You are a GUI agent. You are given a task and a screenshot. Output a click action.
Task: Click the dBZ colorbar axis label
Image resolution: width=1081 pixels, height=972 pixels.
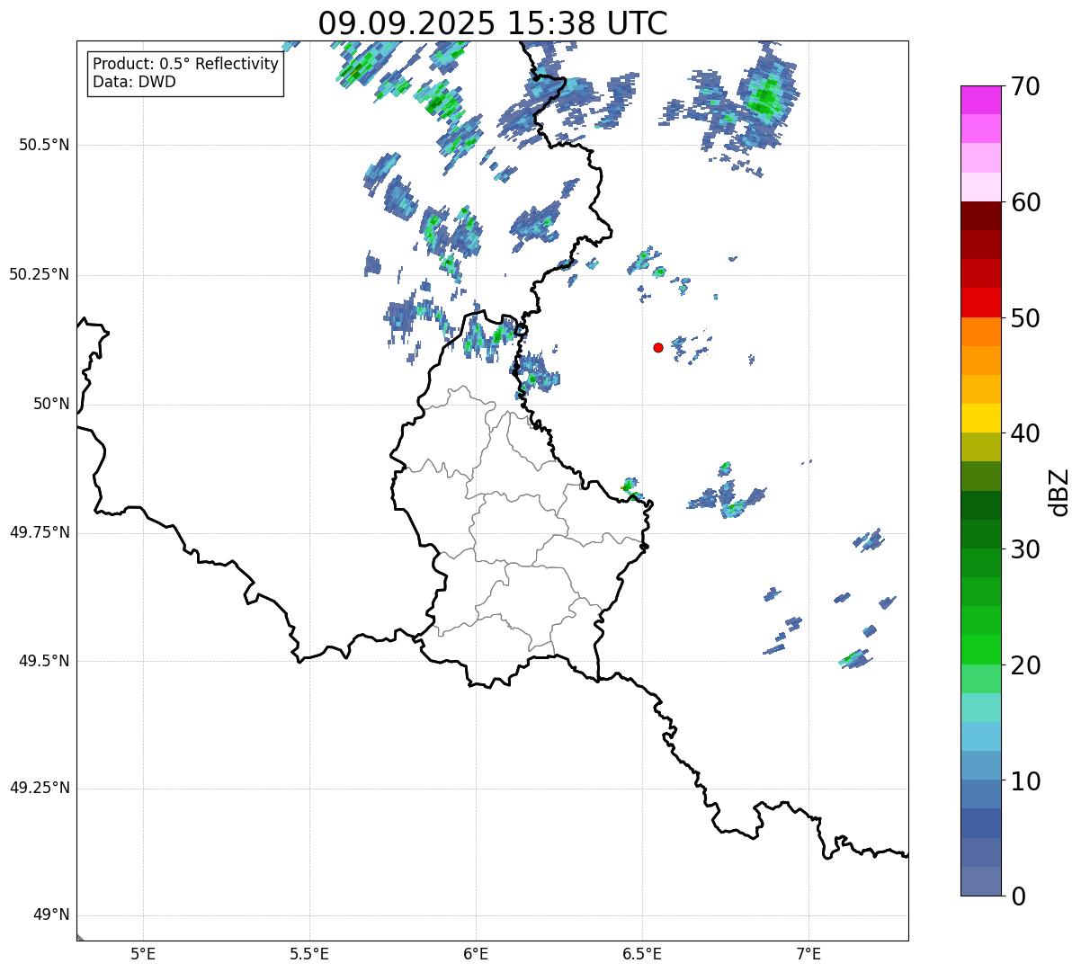coord(1060,492)
